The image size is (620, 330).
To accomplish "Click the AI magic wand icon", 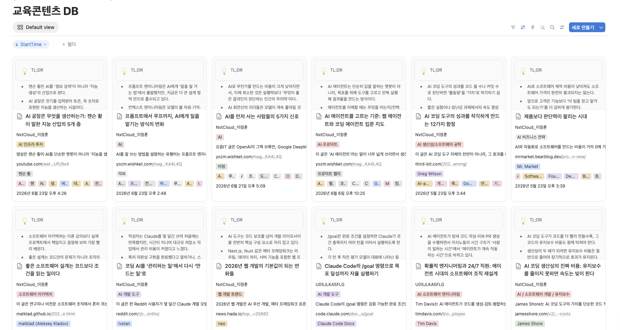I will click(x=542, y=27).
